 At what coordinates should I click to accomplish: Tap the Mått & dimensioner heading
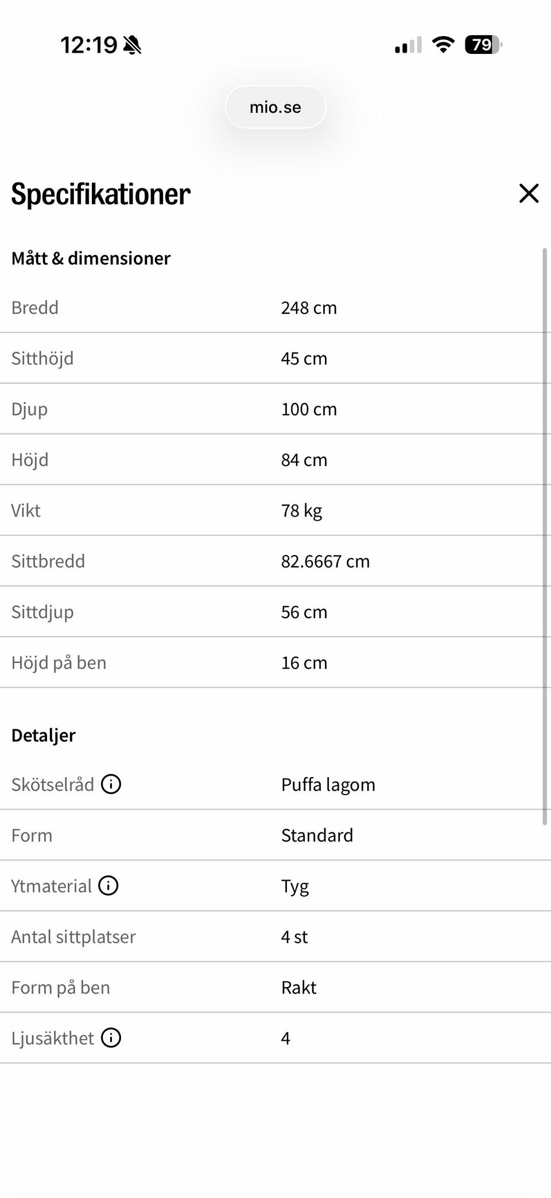click(x=91, y=258)
